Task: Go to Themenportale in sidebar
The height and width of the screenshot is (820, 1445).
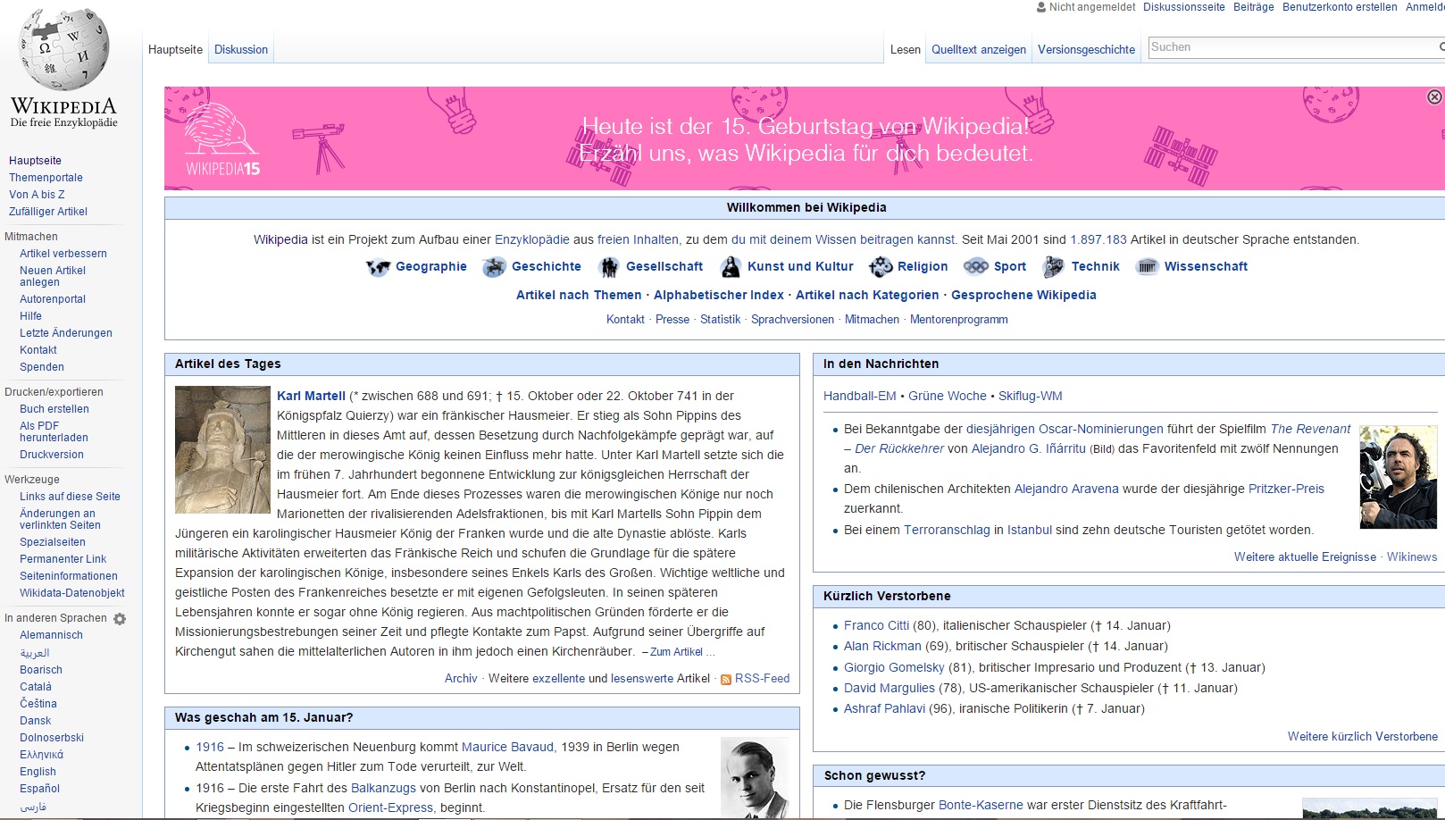Action: click(x=46, y=178)
